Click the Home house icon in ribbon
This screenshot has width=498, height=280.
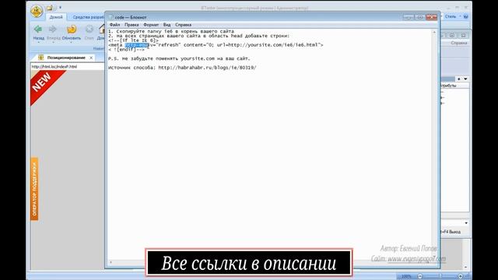pyautogui.click(x=102, y=30)
